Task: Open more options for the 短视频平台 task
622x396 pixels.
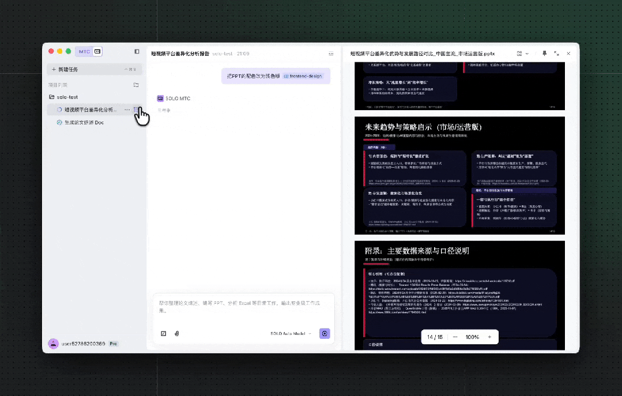Action: pyautogui.click(x=127, y=110)
